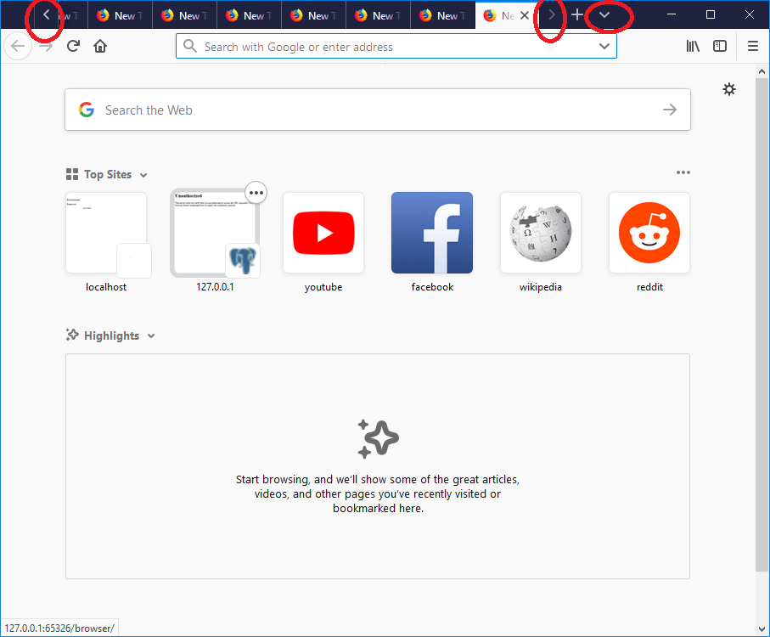Viewport: 770px width, 637px height.
Task: Open a new tab with the plus button
Action: [x=577, y=14]
